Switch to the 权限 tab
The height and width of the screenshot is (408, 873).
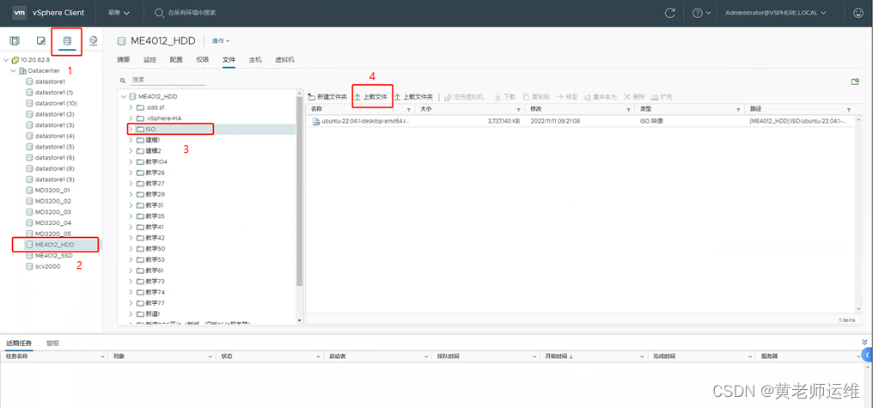(203, 59)
